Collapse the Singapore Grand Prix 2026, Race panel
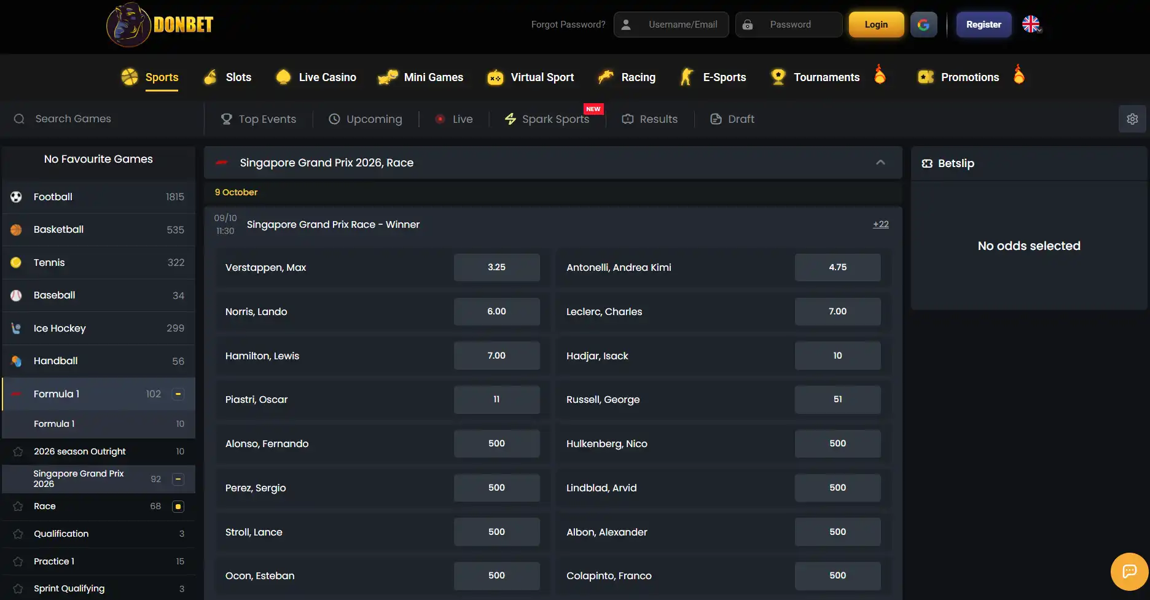 tap(880, 162)
